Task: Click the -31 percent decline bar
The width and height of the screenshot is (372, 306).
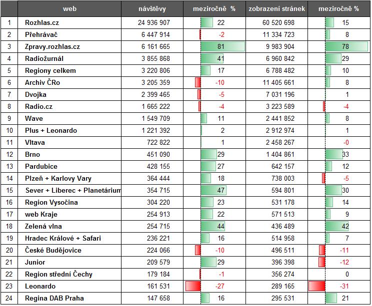Action: [x=316, y=287]
